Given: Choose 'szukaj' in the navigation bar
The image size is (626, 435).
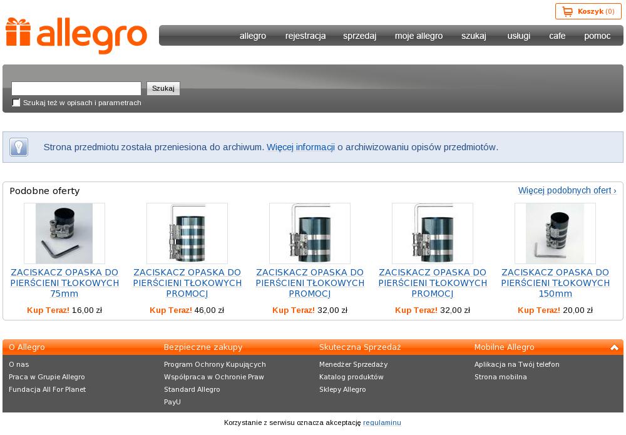Looking at the screenshot, I should (x=474, y=36).
